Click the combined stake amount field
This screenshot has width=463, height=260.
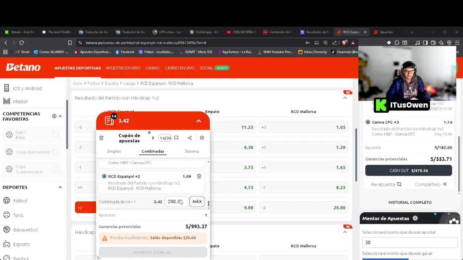click(176, 201)
